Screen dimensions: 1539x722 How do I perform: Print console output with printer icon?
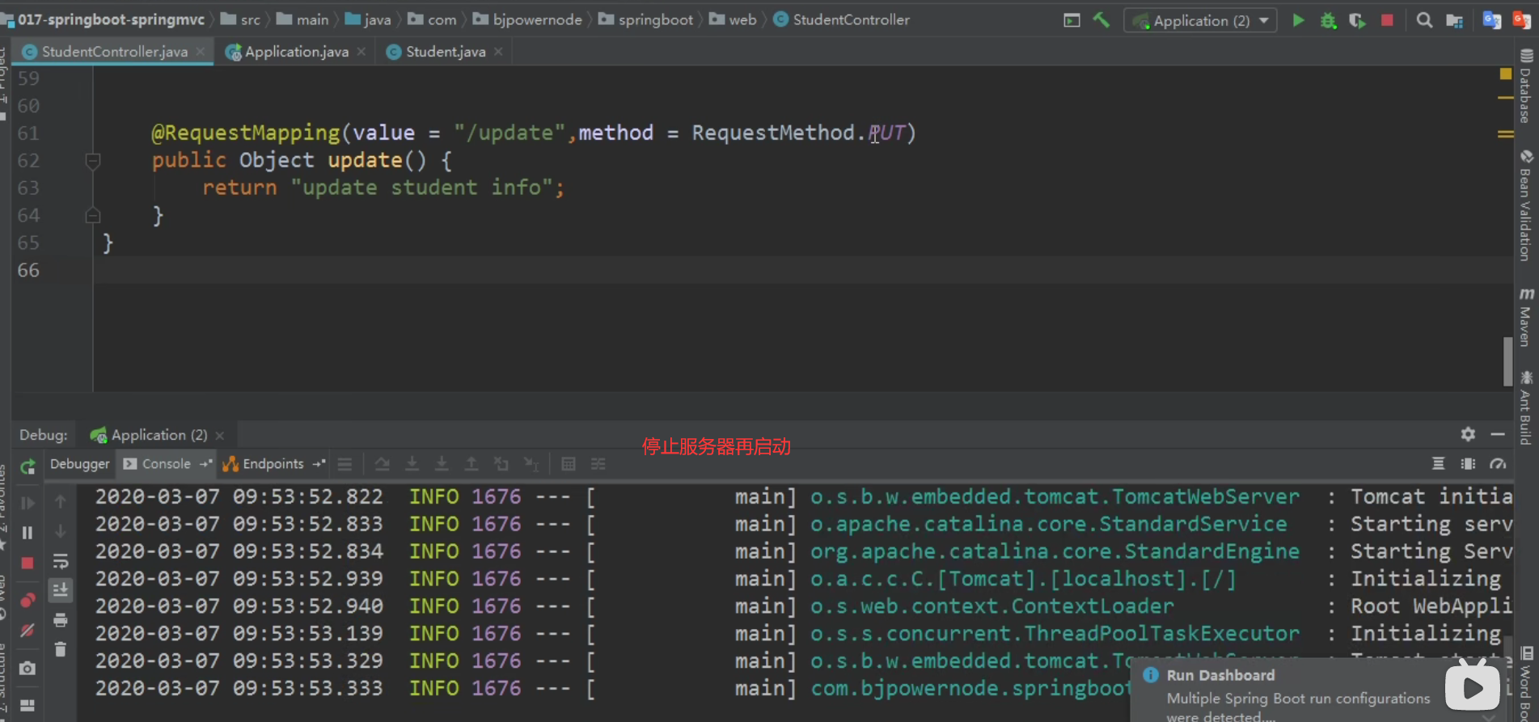61,620
